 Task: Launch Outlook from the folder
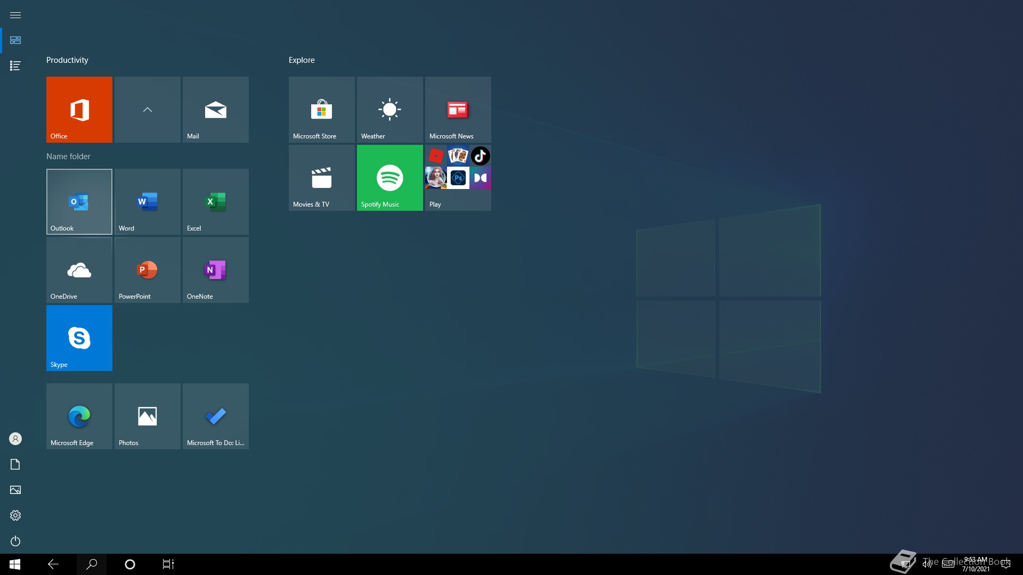(x=79, y=202)
